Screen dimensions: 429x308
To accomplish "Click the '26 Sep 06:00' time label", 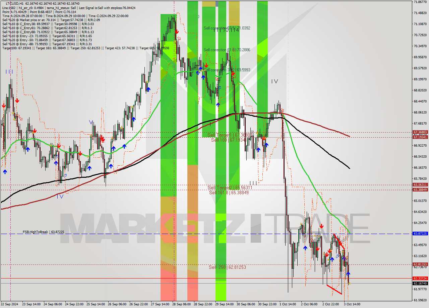I will click(117, 304).
